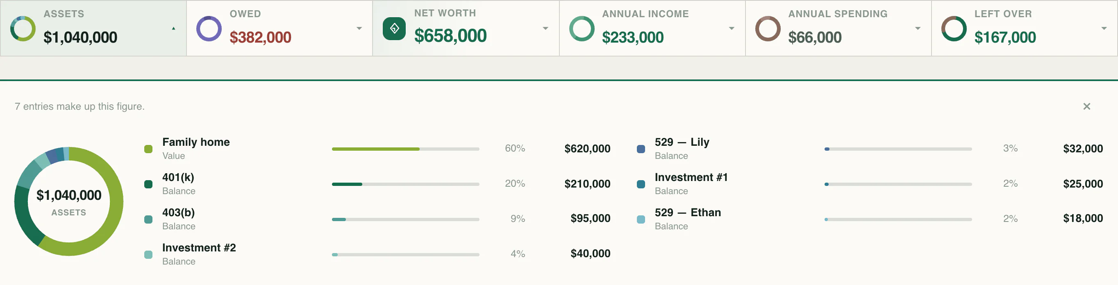
Task: Click the Assets donut ring icon
Action: click(23, 29)
